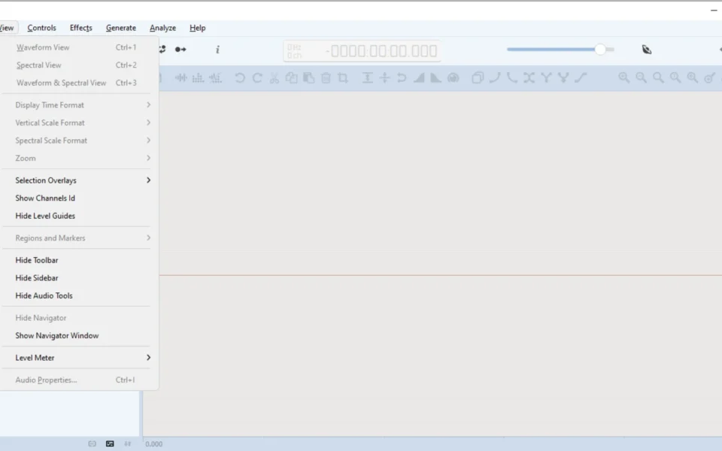Click the zoom in magnifier icon

(624, 77)
